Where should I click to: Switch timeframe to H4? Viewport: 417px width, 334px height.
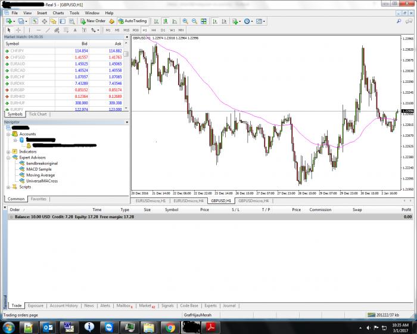point(154,30)
